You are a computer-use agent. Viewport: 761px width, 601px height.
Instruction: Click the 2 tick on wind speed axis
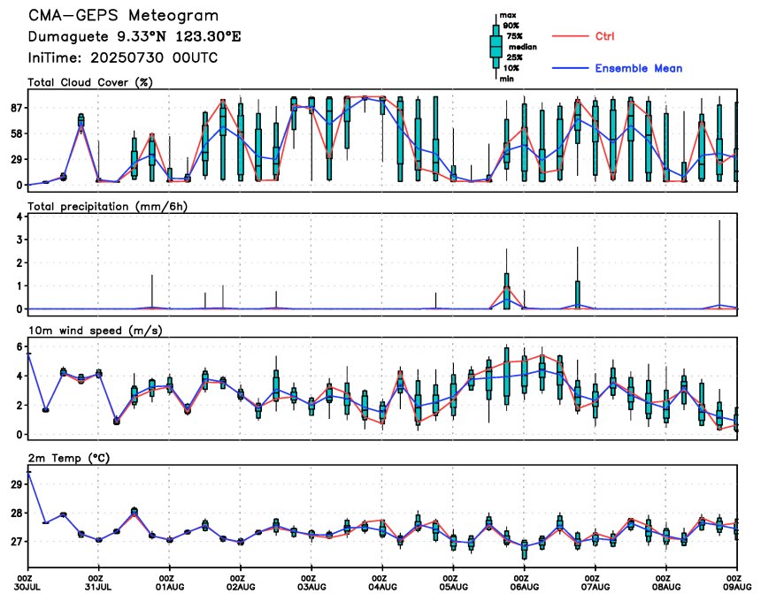pyautogui.click(x=19, y=406)
